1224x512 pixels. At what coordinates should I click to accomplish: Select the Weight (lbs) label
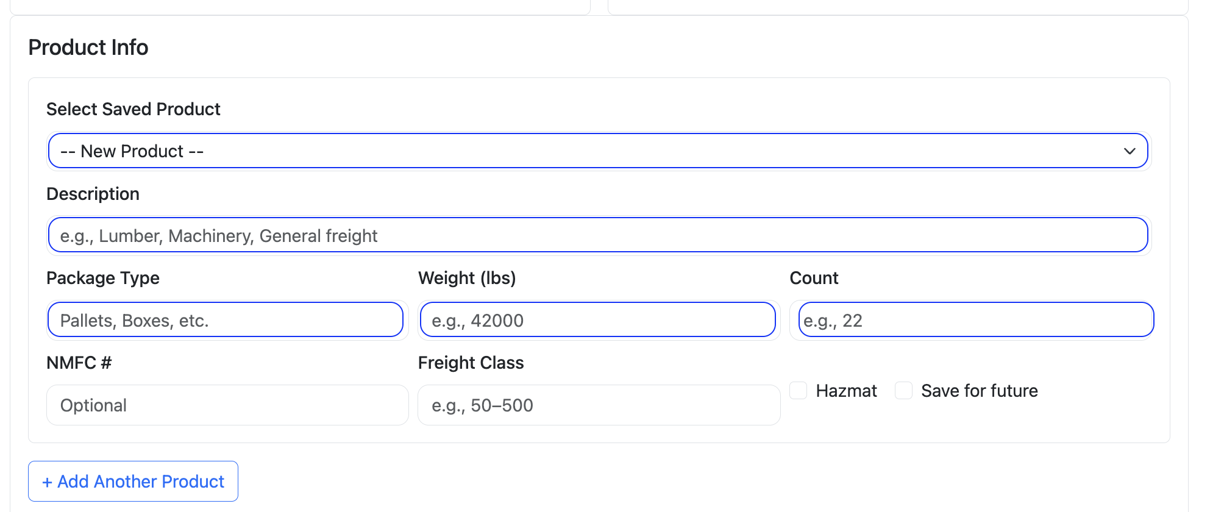click(467, 278)
